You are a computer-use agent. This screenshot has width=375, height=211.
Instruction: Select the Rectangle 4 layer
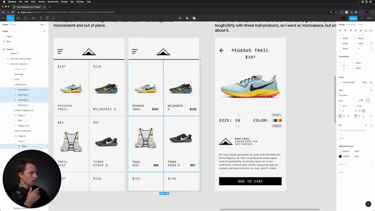tap(24, 95)
